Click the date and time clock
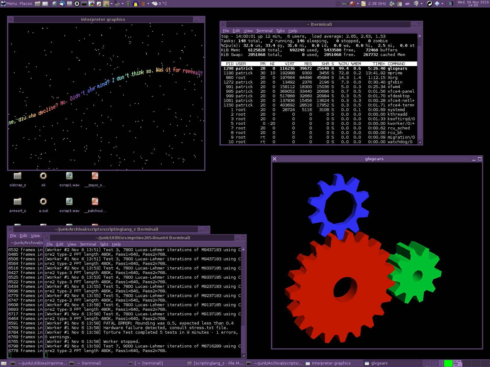This screenshot has width=490, height=367. tap(473, 4)
